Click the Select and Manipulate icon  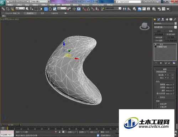pos(74,9)
